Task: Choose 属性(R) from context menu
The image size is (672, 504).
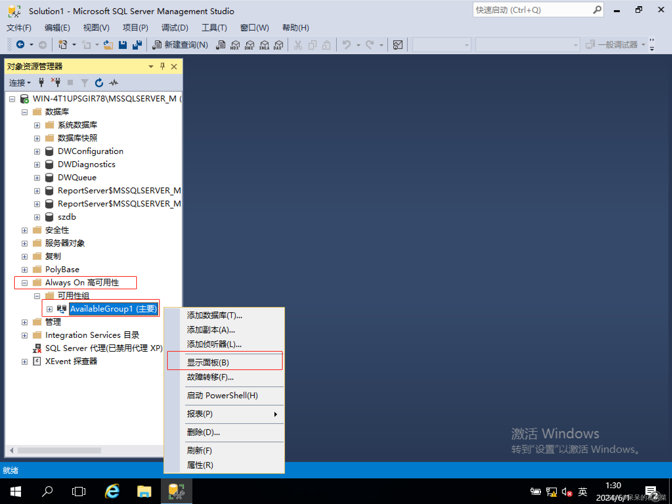Action: pos(224,465)
